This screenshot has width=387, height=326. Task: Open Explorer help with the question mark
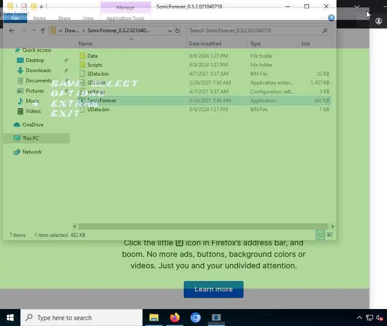pyautogui.click(x=331, y=18)
